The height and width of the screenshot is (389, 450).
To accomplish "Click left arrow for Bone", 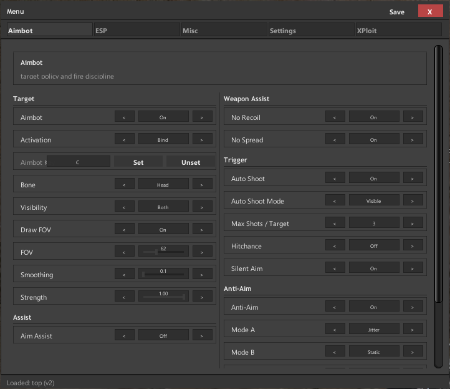I will (x=124, y=184).
